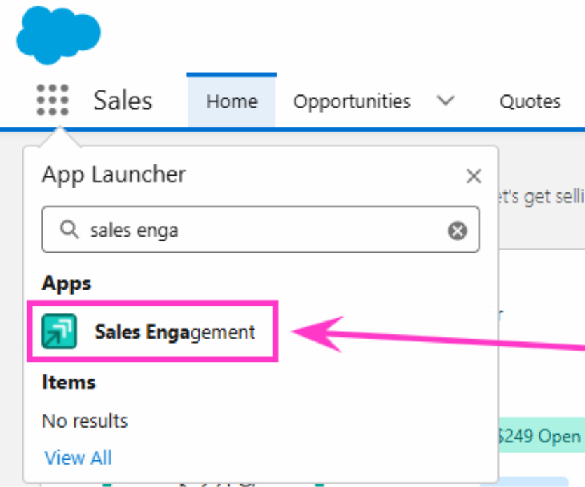This screenshot has height=487, width=585.
Task: Expand the Opportunities dropdown chevron
Action: pyautogui.click(x=446, y=101)
